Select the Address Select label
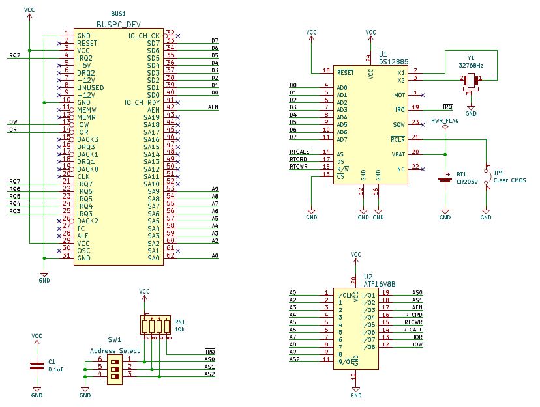The image size is (540, 407). tap(115, 350)
